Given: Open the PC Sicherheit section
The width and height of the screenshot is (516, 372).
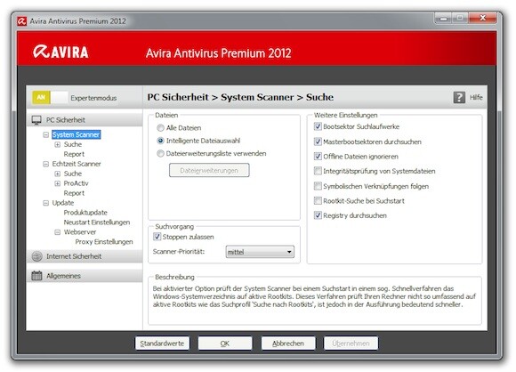Looking at the screenshot, I should (85, 120).
